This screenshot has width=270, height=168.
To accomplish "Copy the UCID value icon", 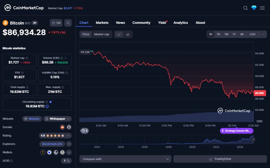I will point(68,161).
